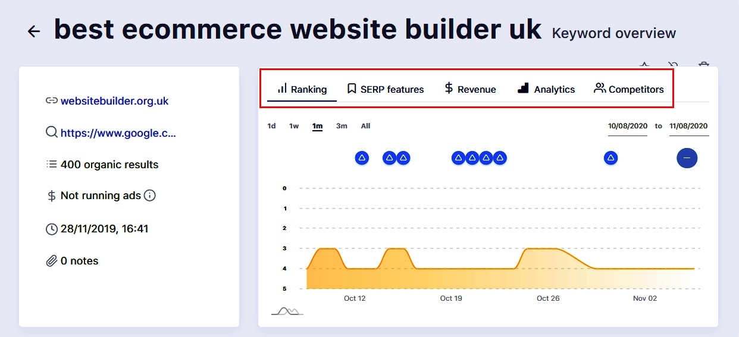Edit the 10/08/2020 start date field
Viewport: 739px width, 337px height.
pyautogui.click(x=628, y=126)
